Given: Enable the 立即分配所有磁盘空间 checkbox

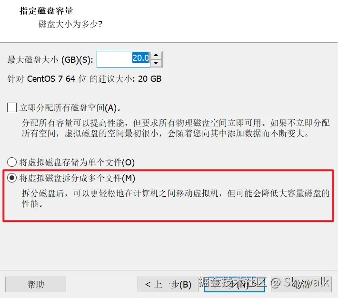Looking at the screenshot, I should click(12, 107).
